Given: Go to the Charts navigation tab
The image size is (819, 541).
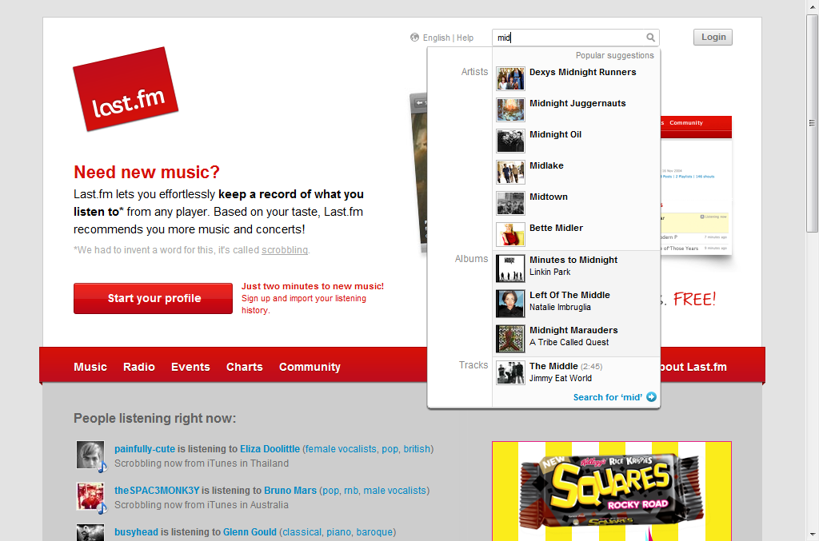Looking at the screenshot, I should click(245, 367).
